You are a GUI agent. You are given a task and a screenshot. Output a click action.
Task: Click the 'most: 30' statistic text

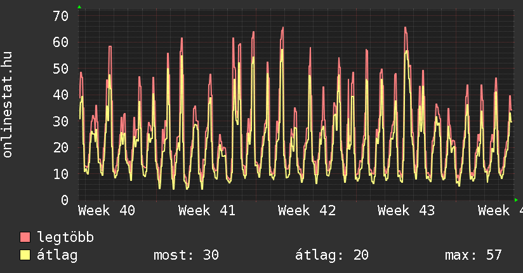[186, 255]
